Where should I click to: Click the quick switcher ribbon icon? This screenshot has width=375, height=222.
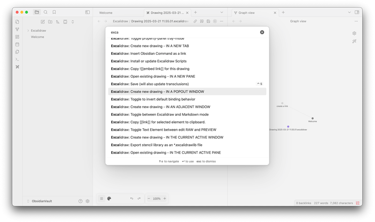(17, 22)
